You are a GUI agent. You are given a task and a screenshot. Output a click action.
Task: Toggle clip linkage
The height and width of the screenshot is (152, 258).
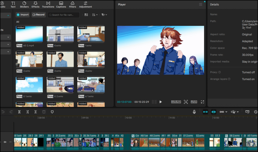(x=222, y=112)
